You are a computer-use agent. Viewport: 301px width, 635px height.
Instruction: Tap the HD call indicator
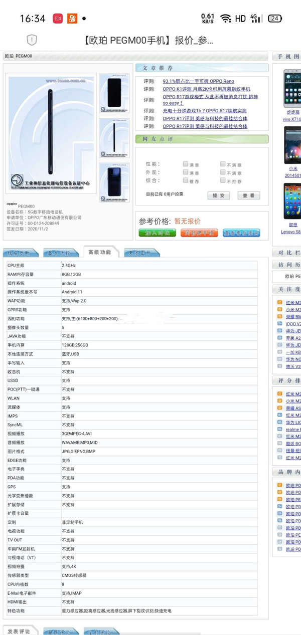coord(240,19)
